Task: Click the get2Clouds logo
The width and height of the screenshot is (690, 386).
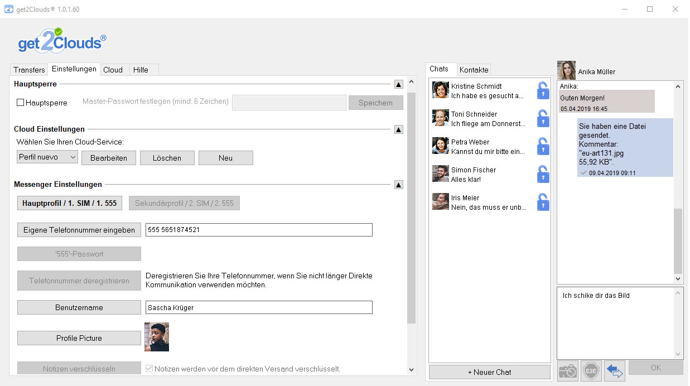Action: pos(62,41)
